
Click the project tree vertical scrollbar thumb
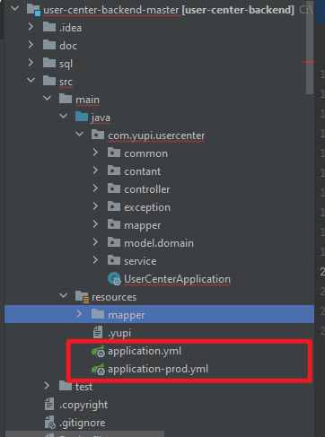(310, 48)
